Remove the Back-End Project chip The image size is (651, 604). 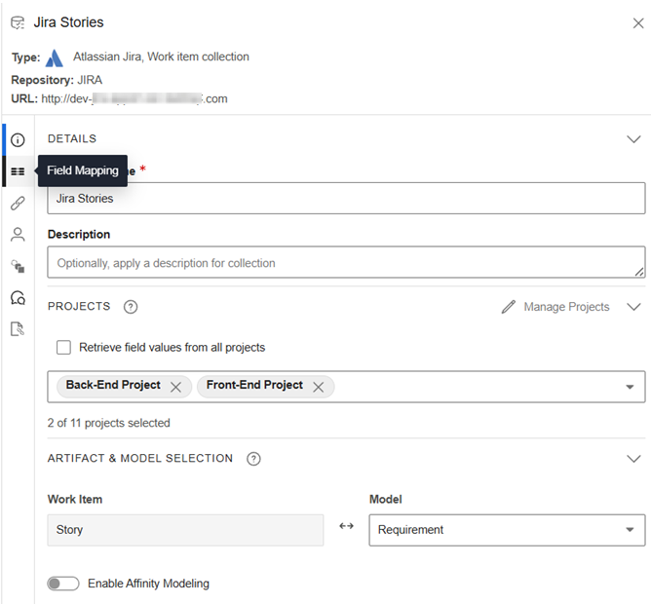click(x=175, y=387)
